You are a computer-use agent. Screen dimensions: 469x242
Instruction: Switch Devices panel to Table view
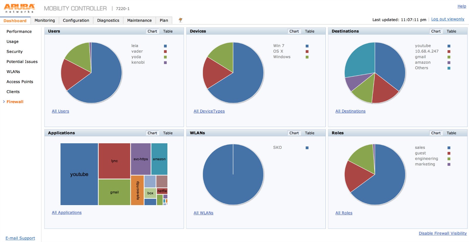[x=310, y=31]
